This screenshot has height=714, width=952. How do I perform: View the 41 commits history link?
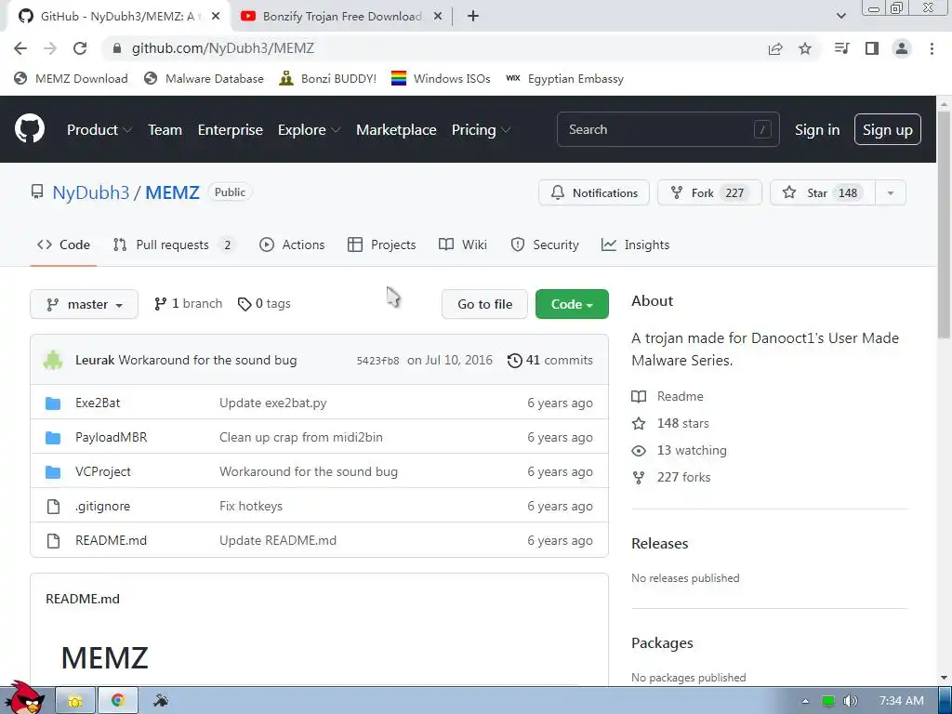click(550, 360)
